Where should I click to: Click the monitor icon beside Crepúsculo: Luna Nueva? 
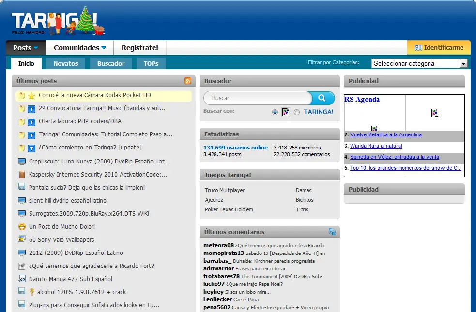[22, 161]
